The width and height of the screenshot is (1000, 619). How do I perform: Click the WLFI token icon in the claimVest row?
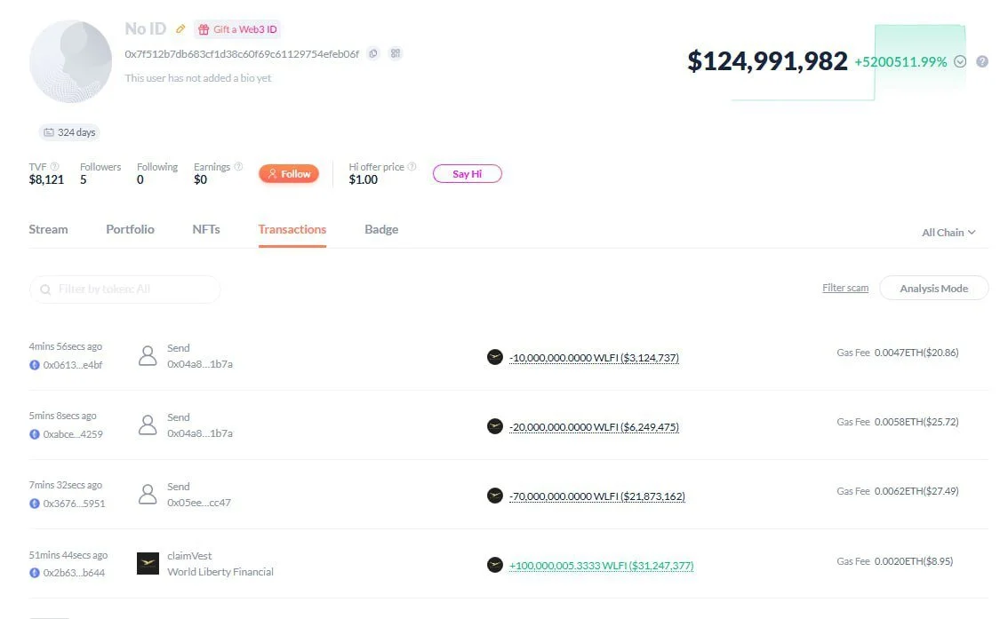495,565
